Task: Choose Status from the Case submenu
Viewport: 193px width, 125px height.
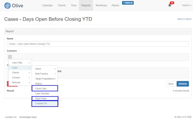Action: pos(45,84)
